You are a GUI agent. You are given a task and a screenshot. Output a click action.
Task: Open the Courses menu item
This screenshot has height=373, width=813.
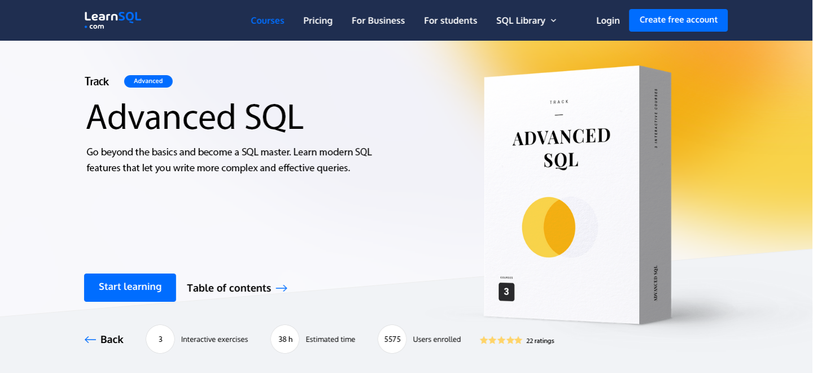(x=267, y=20)
